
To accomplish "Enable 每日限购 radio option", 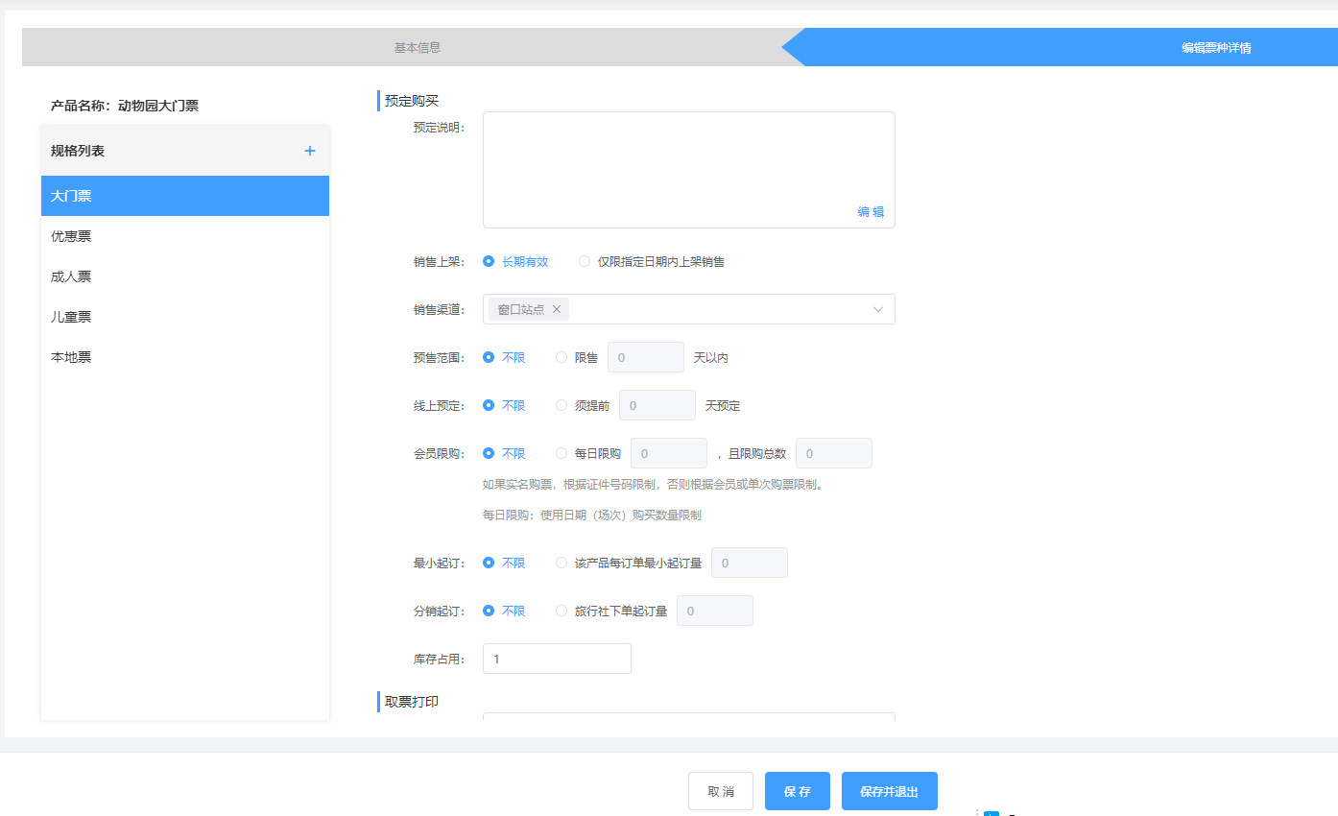I will [x=561, y=453].
